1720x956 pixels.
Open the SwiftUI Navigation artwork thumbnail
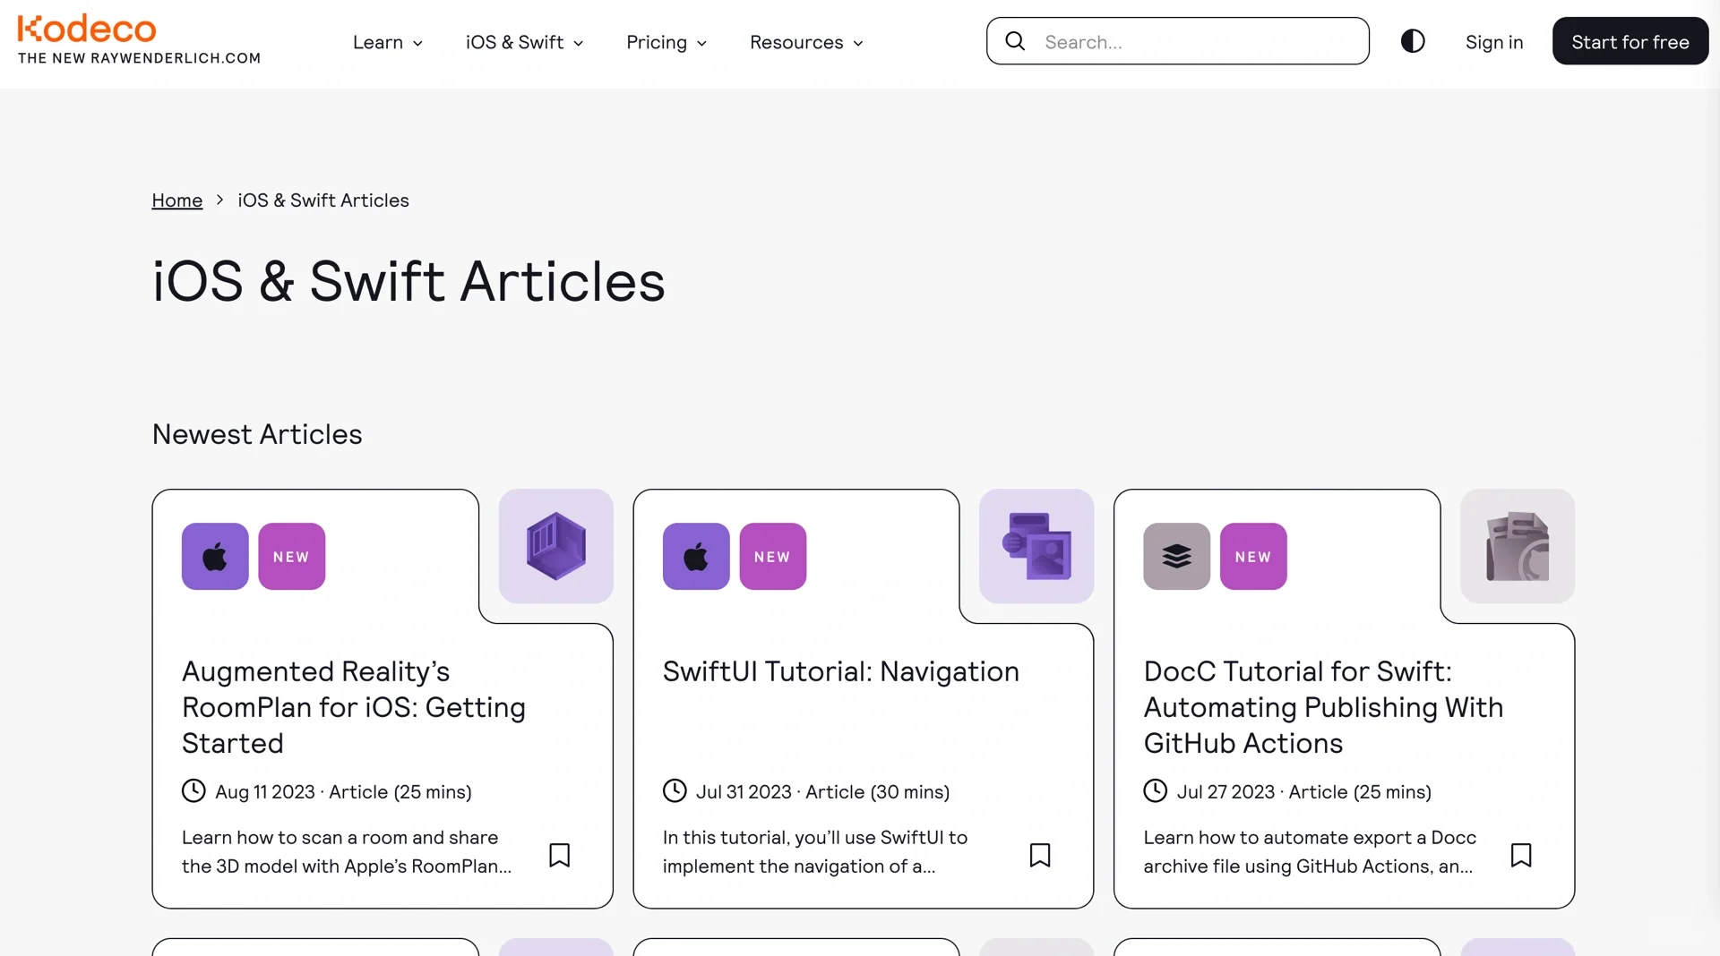pyautogui.click(x=1036, y=546)
